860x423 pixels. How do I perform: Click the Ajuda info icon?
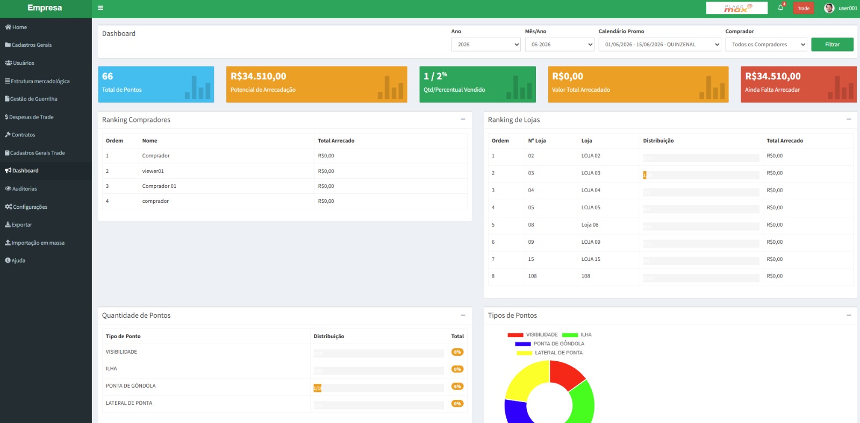click(8, 260)
